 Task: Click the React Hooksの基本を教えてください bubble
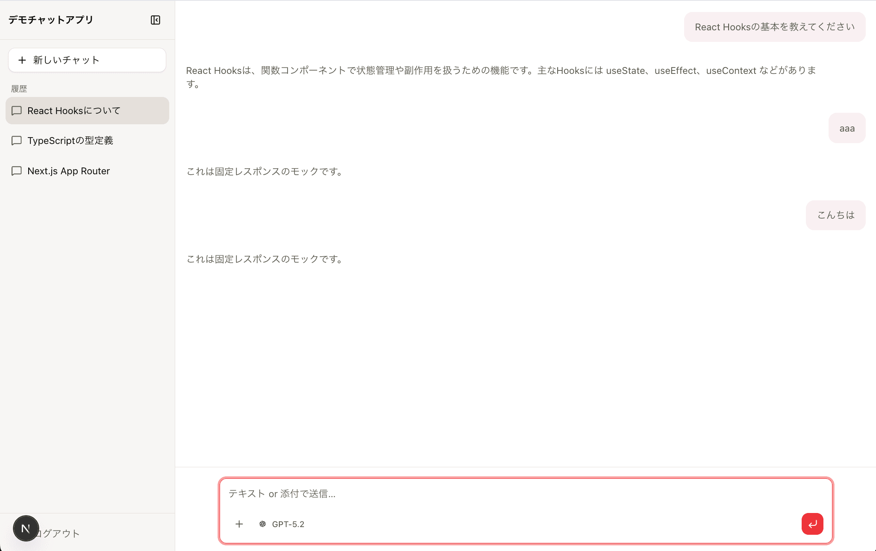point(774,26)
